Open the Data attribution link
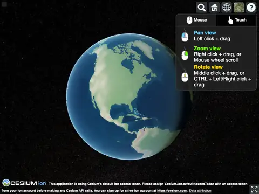 click(x=200, y=191)
